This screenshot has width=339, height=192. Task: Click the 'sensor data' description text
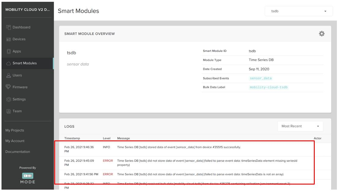tap(78, 64)
